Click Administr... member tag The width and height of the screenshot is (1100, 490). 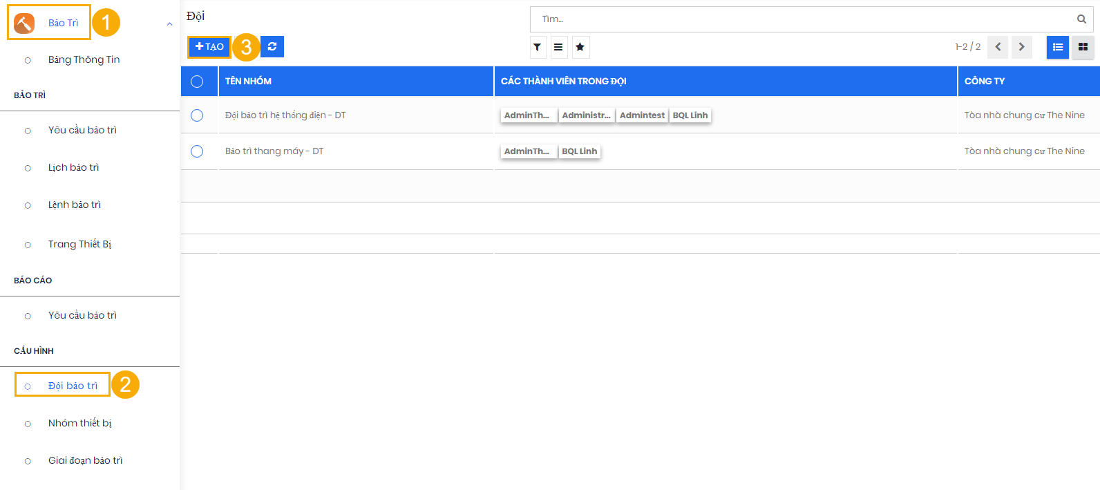(586, 115)
